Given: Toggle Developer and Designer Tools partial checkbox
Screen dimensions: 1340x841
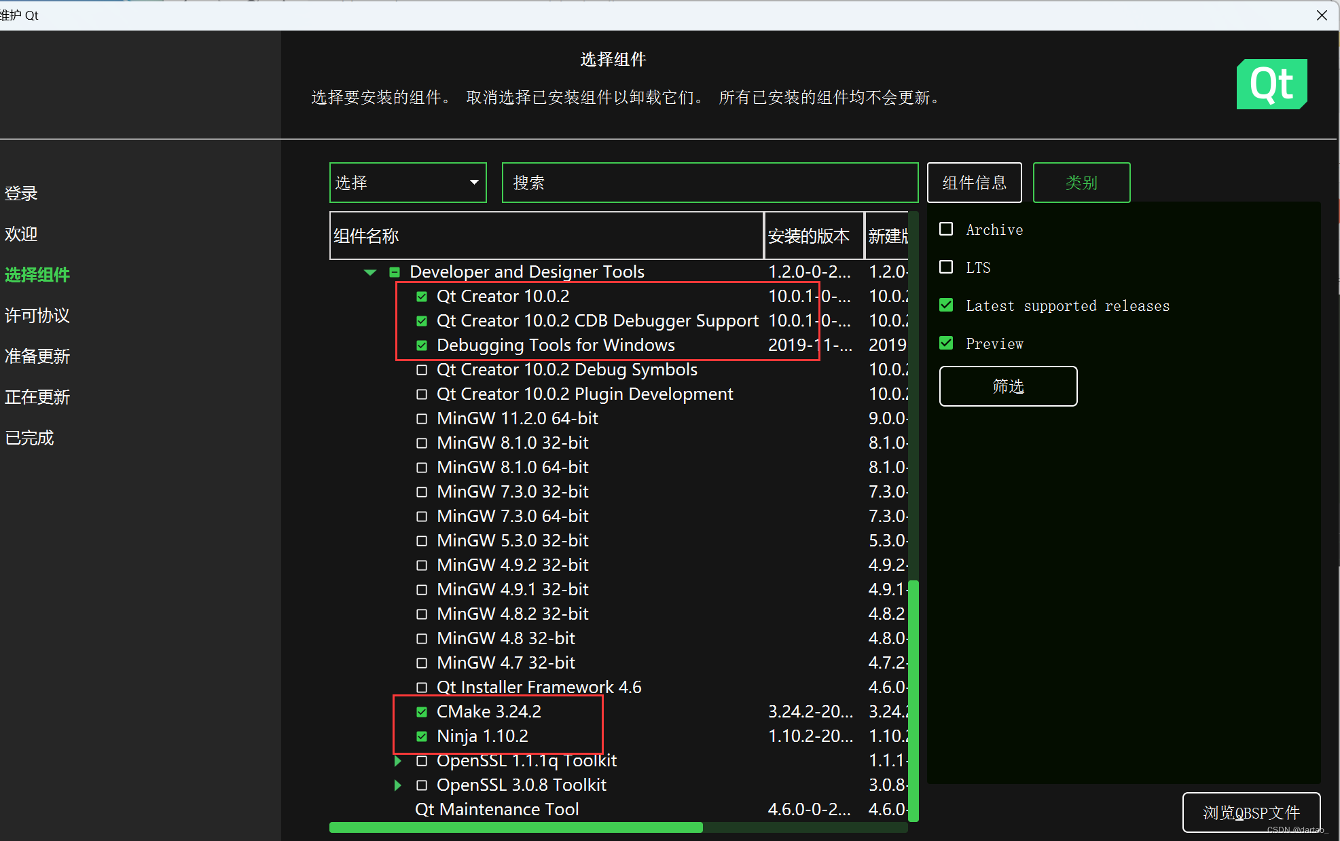Looking at the screenshot, I should [395, 272].
